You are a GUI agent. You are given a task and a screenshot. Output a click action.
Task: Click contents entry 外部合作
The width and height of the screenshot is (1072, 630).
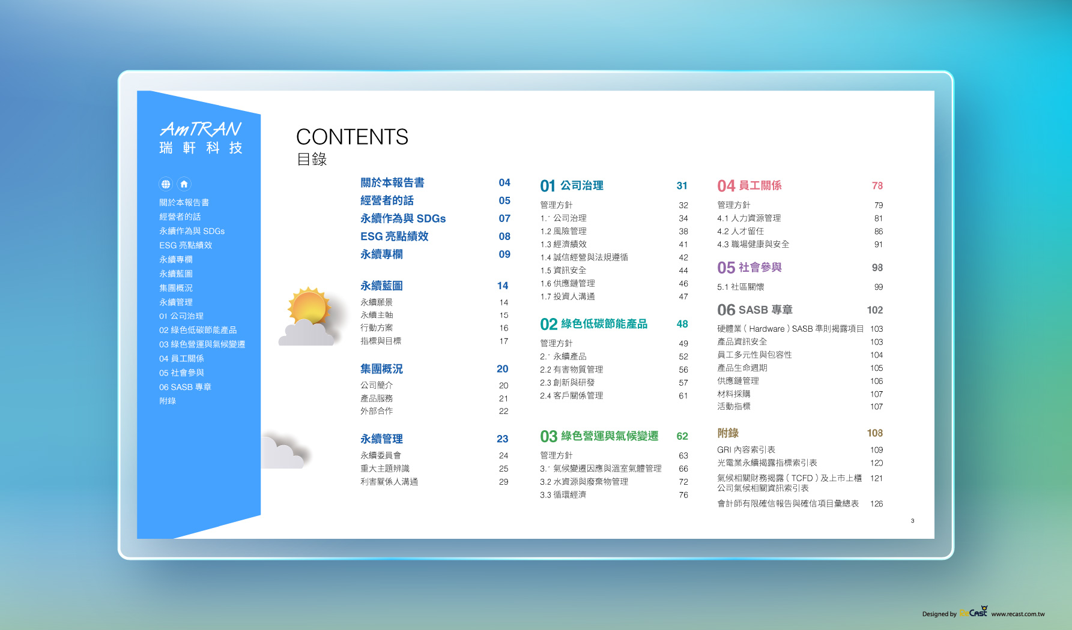pos(377,411)
